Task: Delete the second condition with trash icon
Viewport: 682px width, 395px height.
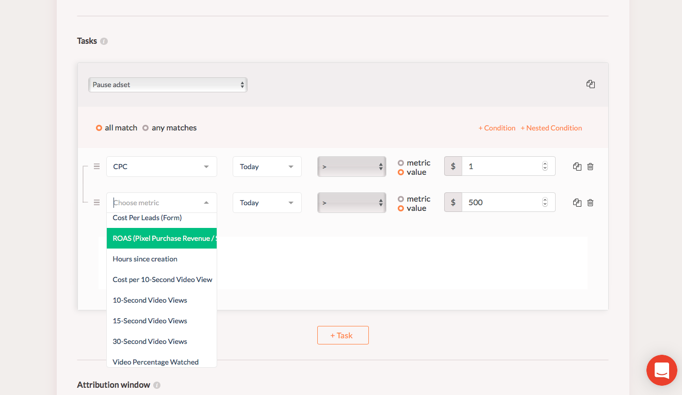Action: pos(591,203)
